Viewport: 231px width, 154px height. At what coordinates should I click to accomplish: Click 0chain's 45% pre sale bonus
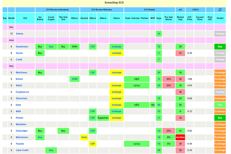[169, 79]
